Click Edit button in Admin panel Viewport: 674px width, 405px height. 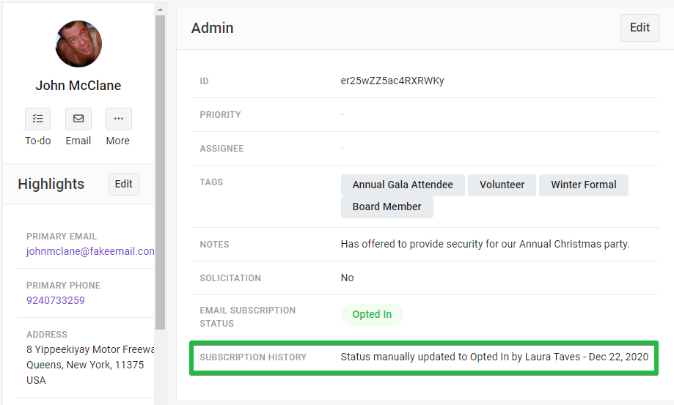pyautogui.click(x=640, y=28)
